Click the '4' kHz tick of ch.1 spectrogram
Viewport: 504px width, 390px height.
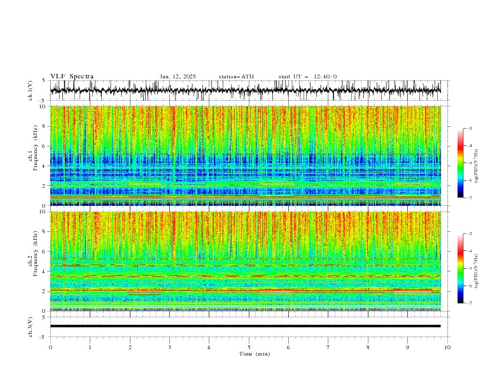pos(45,166)
